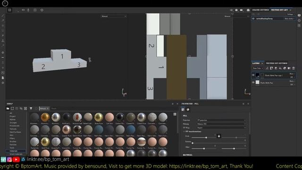This screenshot has height=170, width=302.
Task: Click the top dock icon on far right edge
Action: click(299, 16)
